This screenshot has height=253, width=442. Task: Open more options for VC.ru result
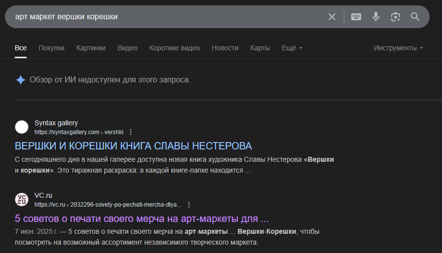point(189,205)
